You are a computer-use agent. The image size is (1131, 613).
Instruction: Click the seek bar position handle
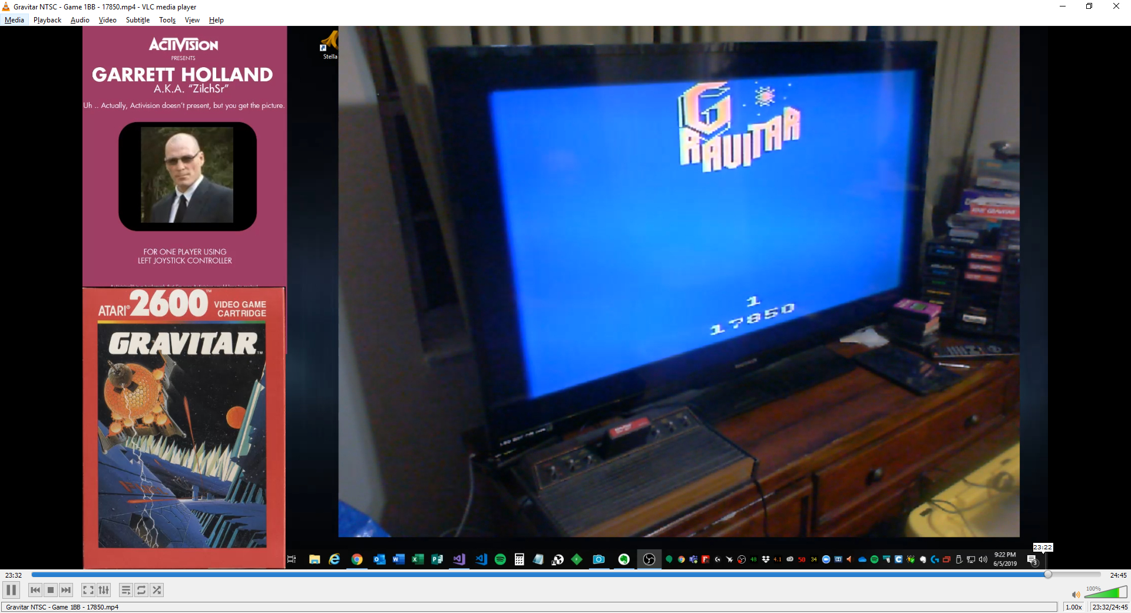[x=1047, y=575]
